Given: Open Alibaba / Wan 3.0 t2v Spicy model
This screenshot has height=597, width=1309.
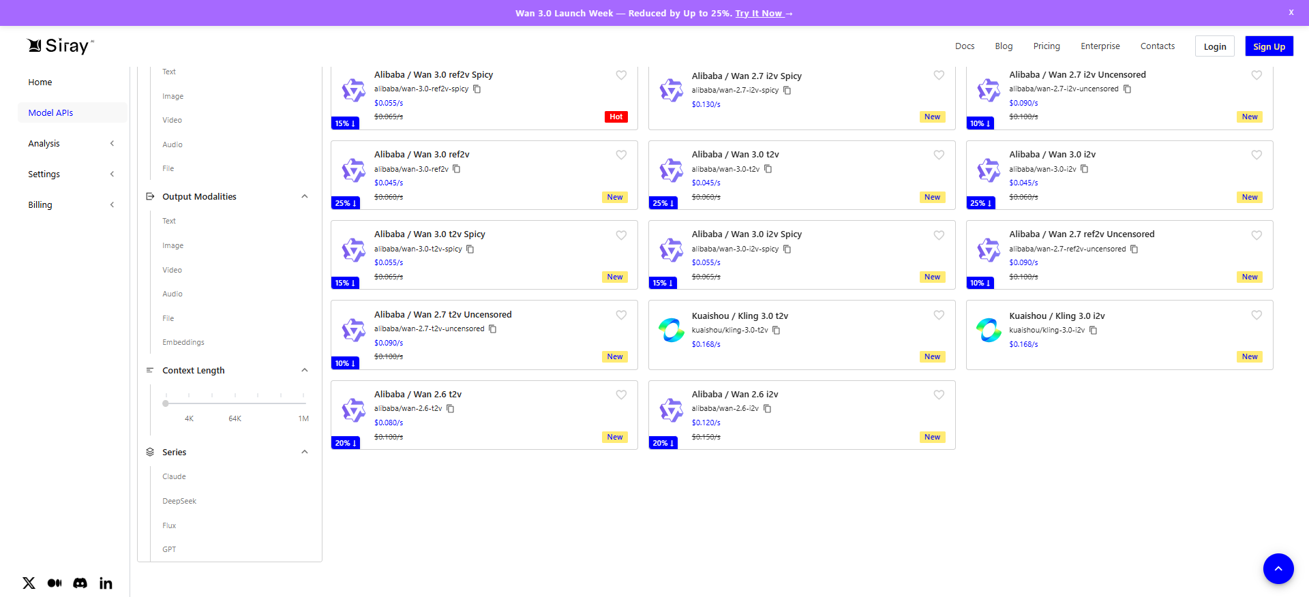Looking at the screenshot, I should (x=430, y=234).
